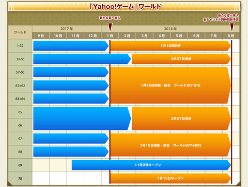
Task: Select the 12月 month header
Action: point(92,36)
